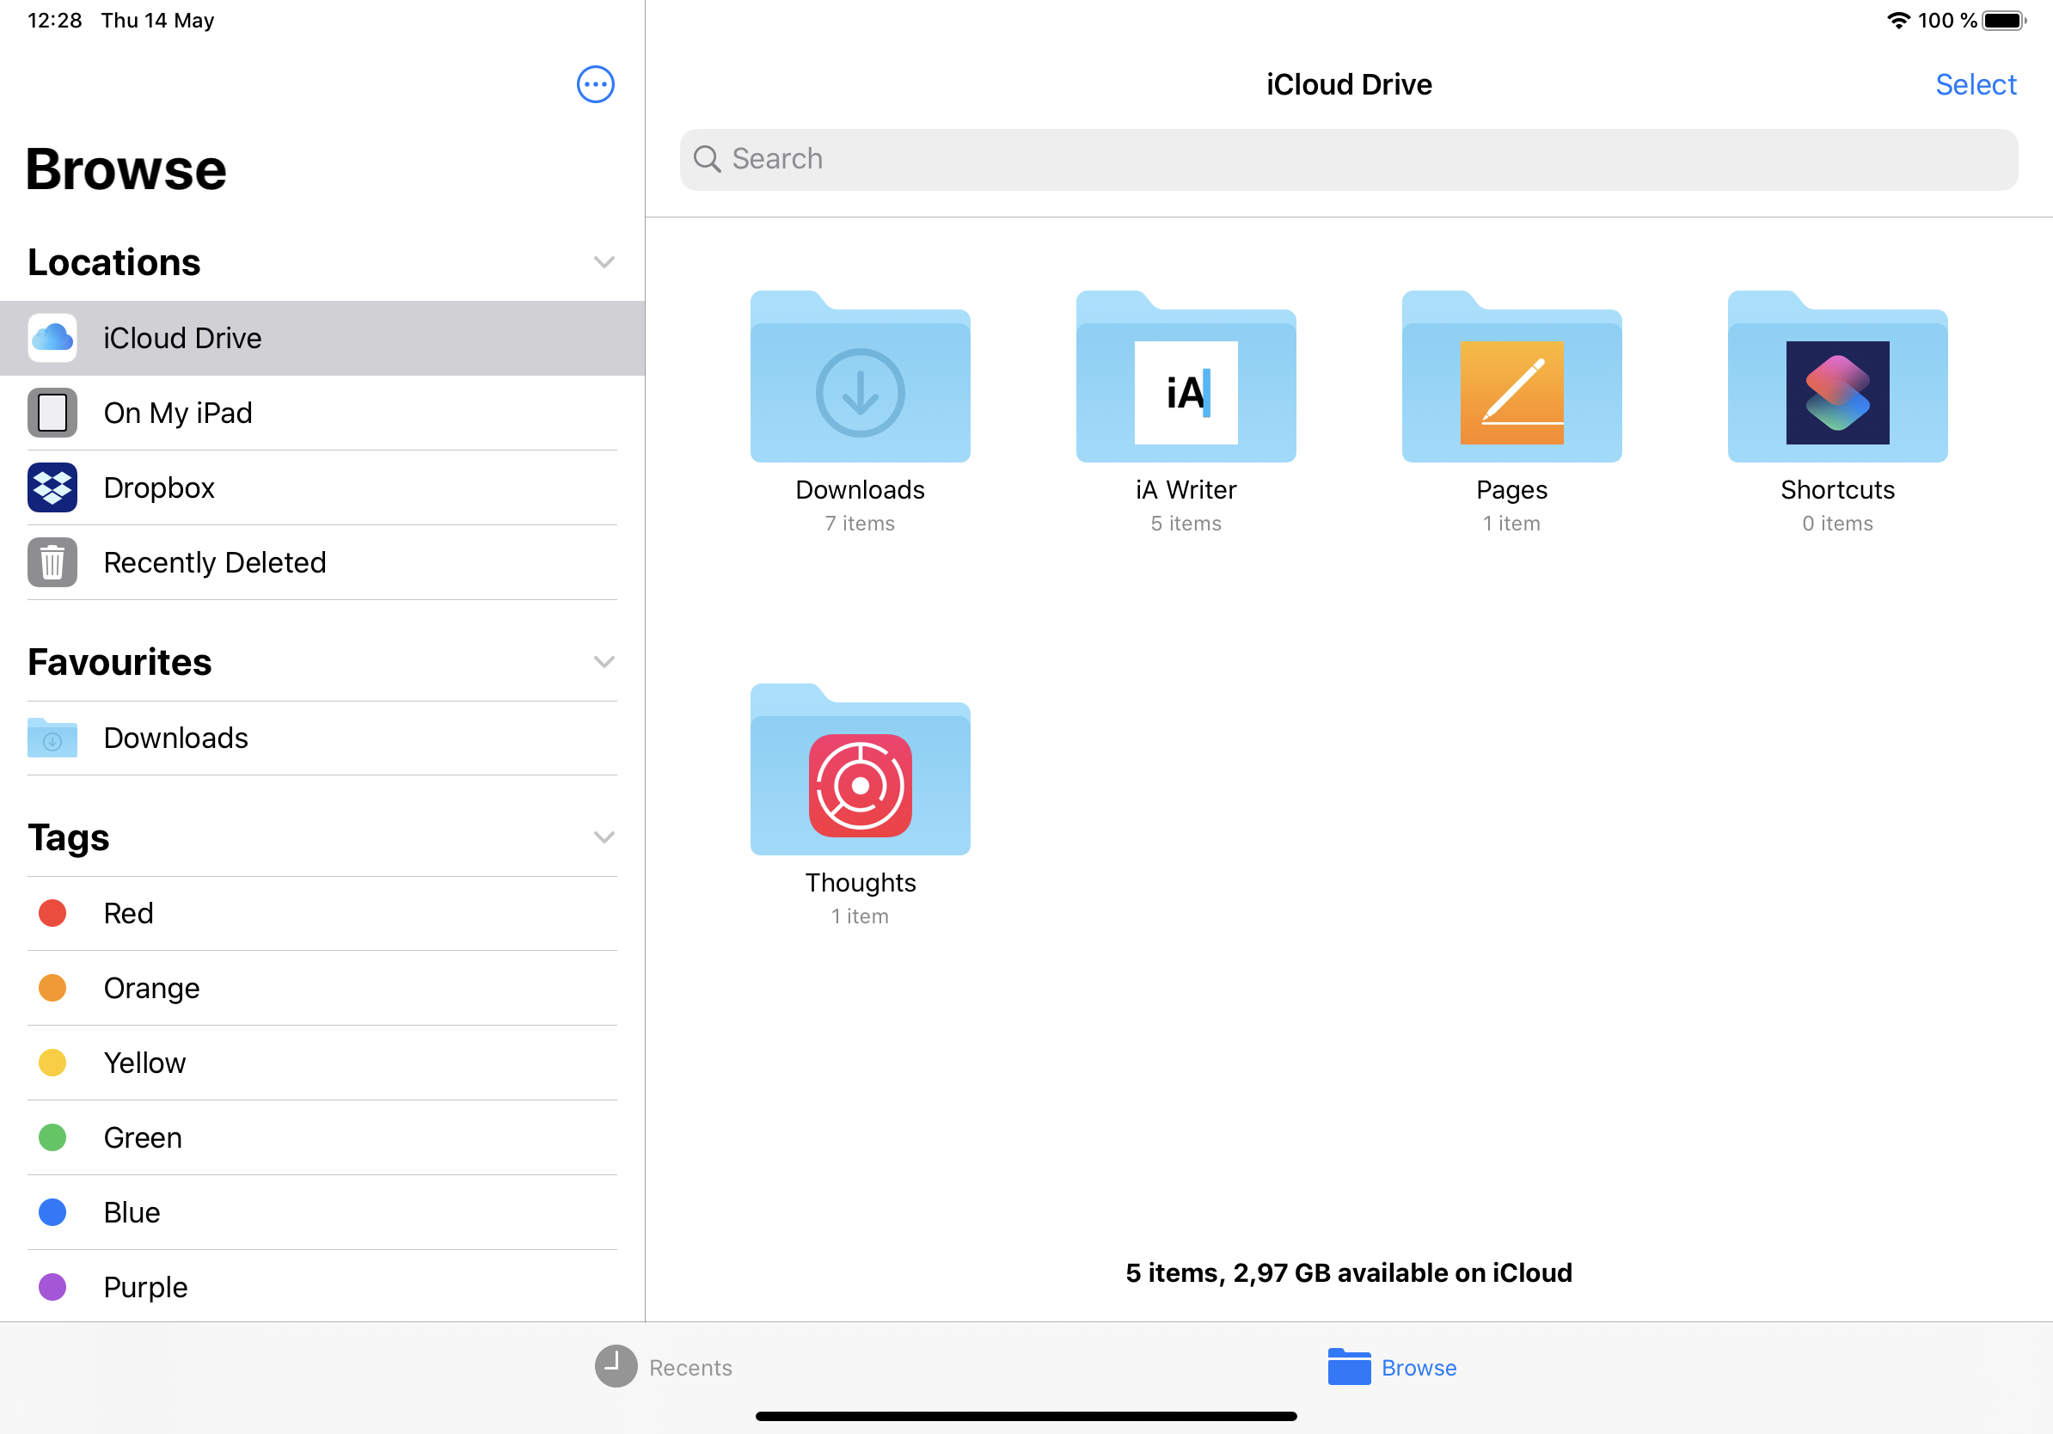Collapse the Locations section chevron
The height and width of the screenshot is (1434, 2053).
pyautogui.click(x=604, y=262)
